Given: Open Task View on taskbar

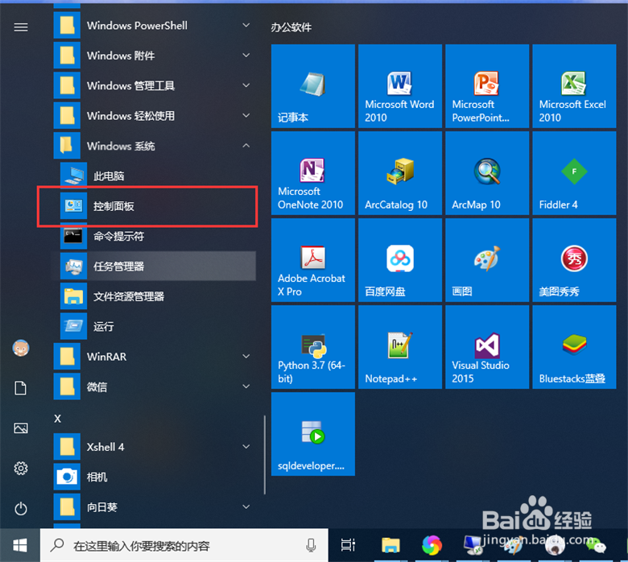Looking at the screenshot, I should 348,545.
